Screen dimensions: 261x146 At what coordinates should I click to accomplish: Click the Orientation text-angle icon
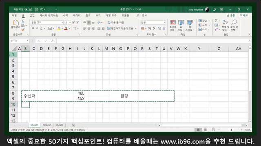(99, 22)
